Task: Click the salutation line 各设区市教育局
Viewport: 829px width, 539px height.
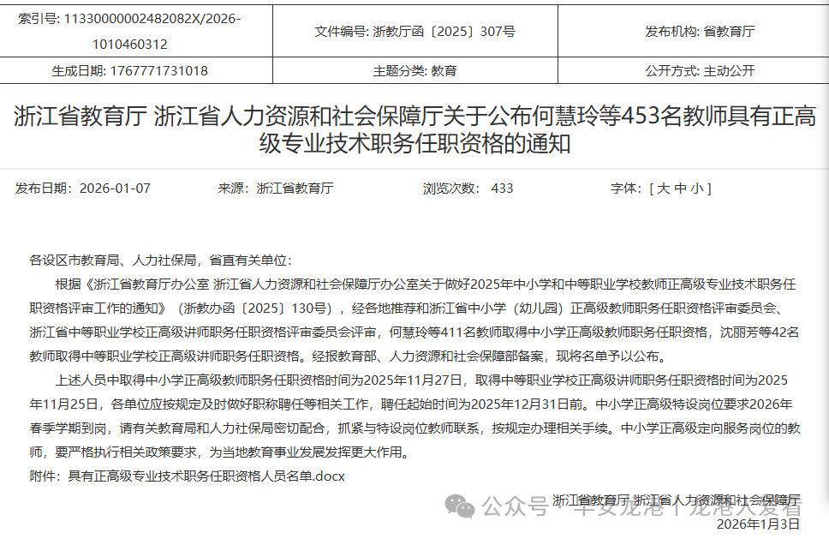Action: (161, 261)
